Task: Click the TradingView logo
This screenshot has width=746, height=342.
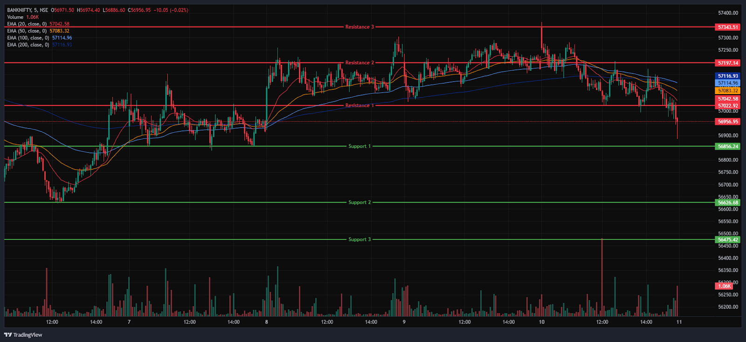Action: [x=23, y=335]
